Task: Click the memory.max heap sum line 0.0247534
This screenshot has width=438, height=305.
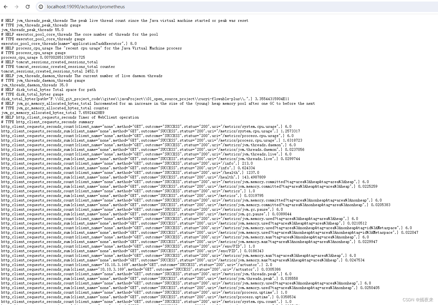Action: point(183,260)
